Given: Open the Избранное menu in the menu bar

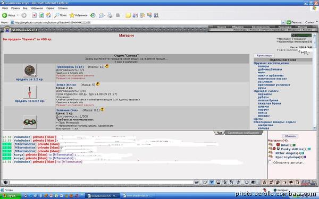Looking at the screenshot, I should [x=37, y=8].
